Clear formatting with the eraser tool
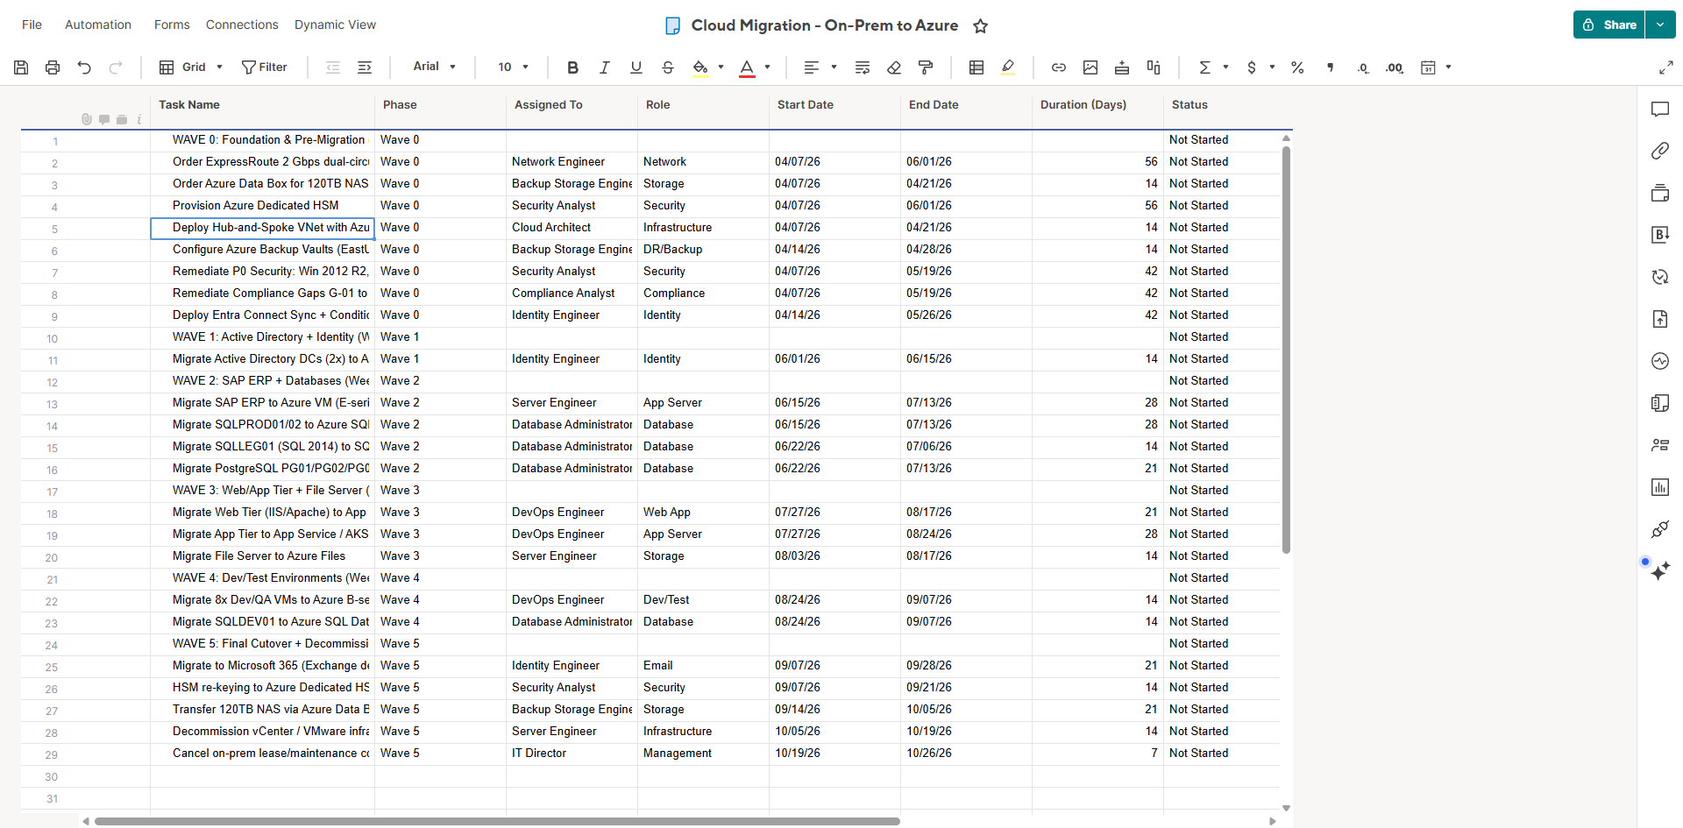Image resolution: width=1683 pixels, height=828 pixels. 893,67
